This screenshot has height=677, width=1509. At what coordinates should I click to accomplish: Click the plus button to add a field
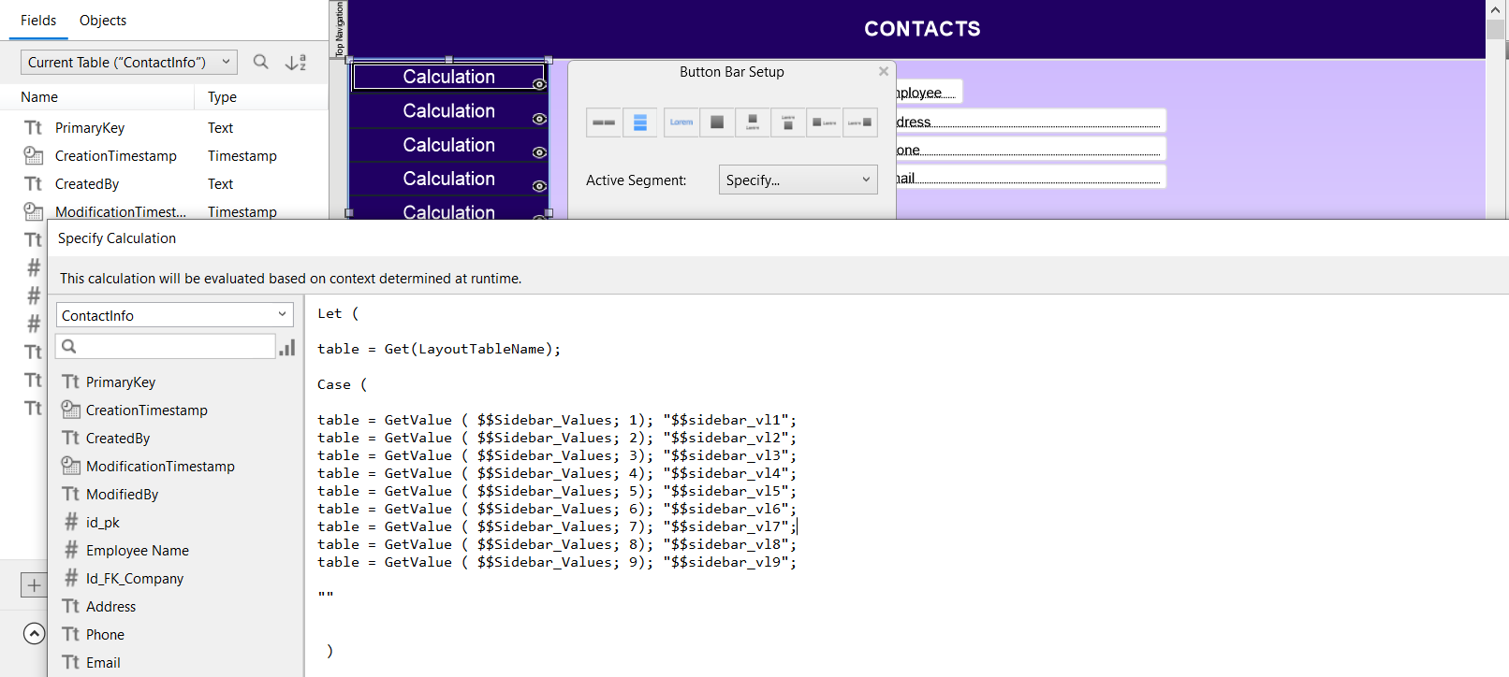pyautogui.click(x=34, y=585)
